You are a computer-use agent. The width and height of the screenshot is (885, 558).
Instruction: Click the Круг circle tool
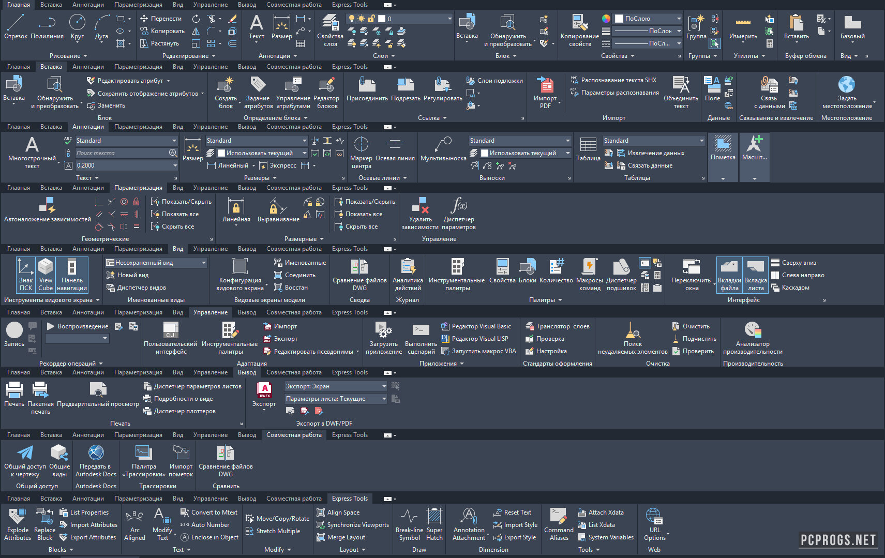point(77,27)
